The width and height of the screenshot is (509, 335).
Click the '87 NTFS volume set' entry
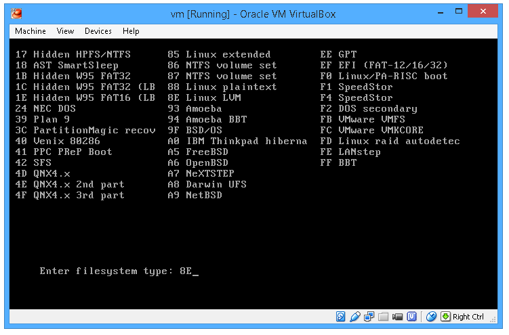222,76
